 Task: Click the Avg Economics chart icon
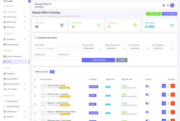172,25
